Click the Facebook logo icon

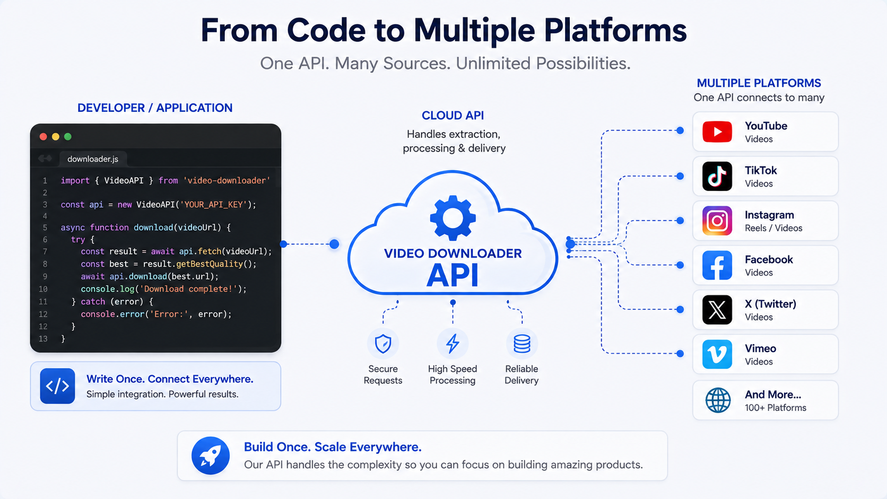717,265
